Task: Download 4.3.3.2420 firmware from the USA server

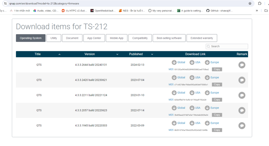Action: [195, 78]
